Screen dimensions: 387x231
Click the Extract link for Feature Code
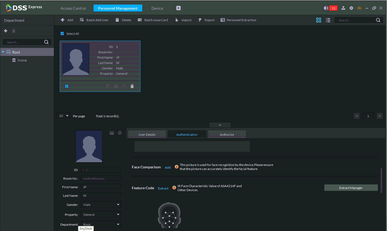pyautogui.click(x=163, y=188)
